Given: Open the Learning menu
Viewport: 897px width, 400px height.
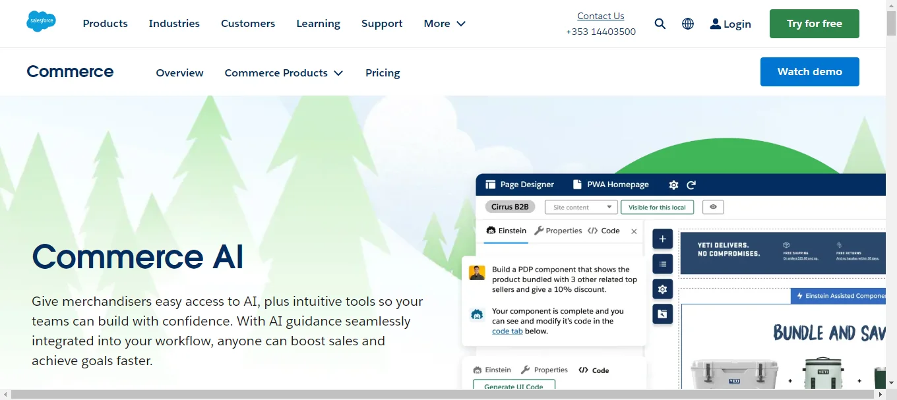Looking at the screenshot, I should click(x=319, y=24).
